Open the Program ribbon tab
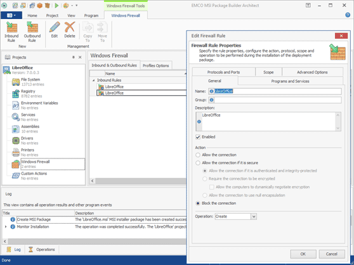The image size is (354, 265). 91,16
